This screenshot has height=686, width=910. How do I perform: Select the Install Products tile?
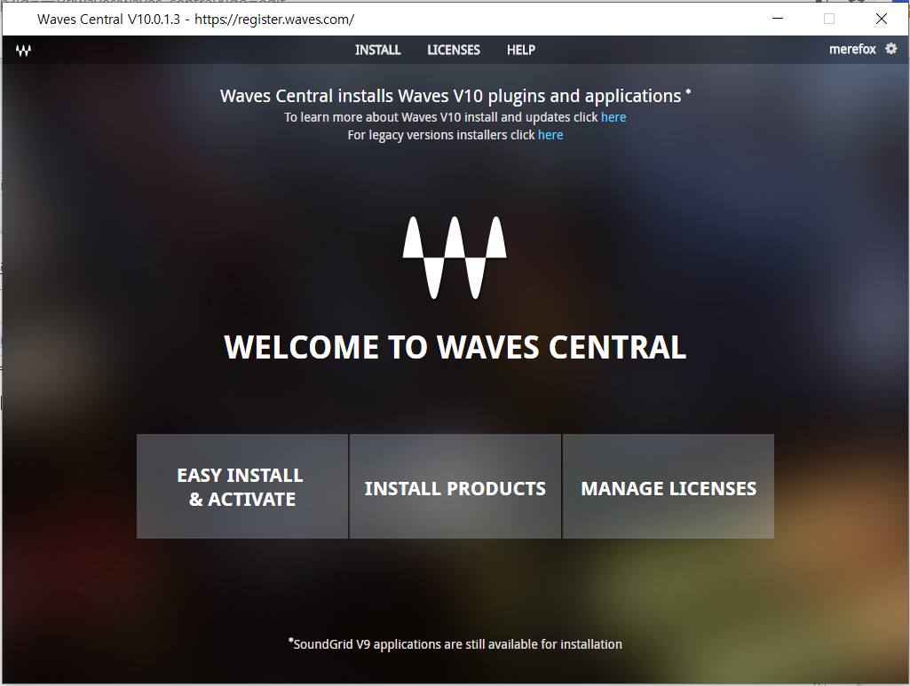pos(455,486)
